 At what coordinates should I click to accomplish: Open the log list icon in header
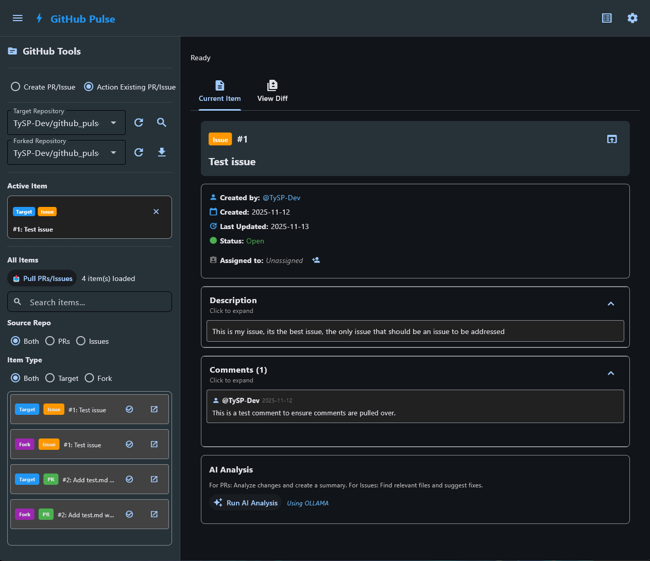[x=607, y=18]
